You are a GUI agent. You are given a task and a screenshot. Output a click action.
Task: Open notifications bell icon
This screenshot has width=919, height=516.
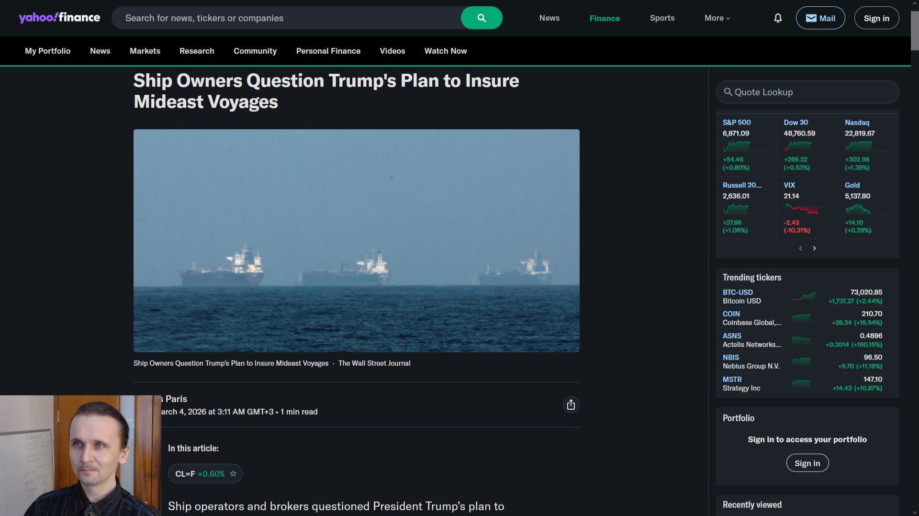[x=778, y=18]
